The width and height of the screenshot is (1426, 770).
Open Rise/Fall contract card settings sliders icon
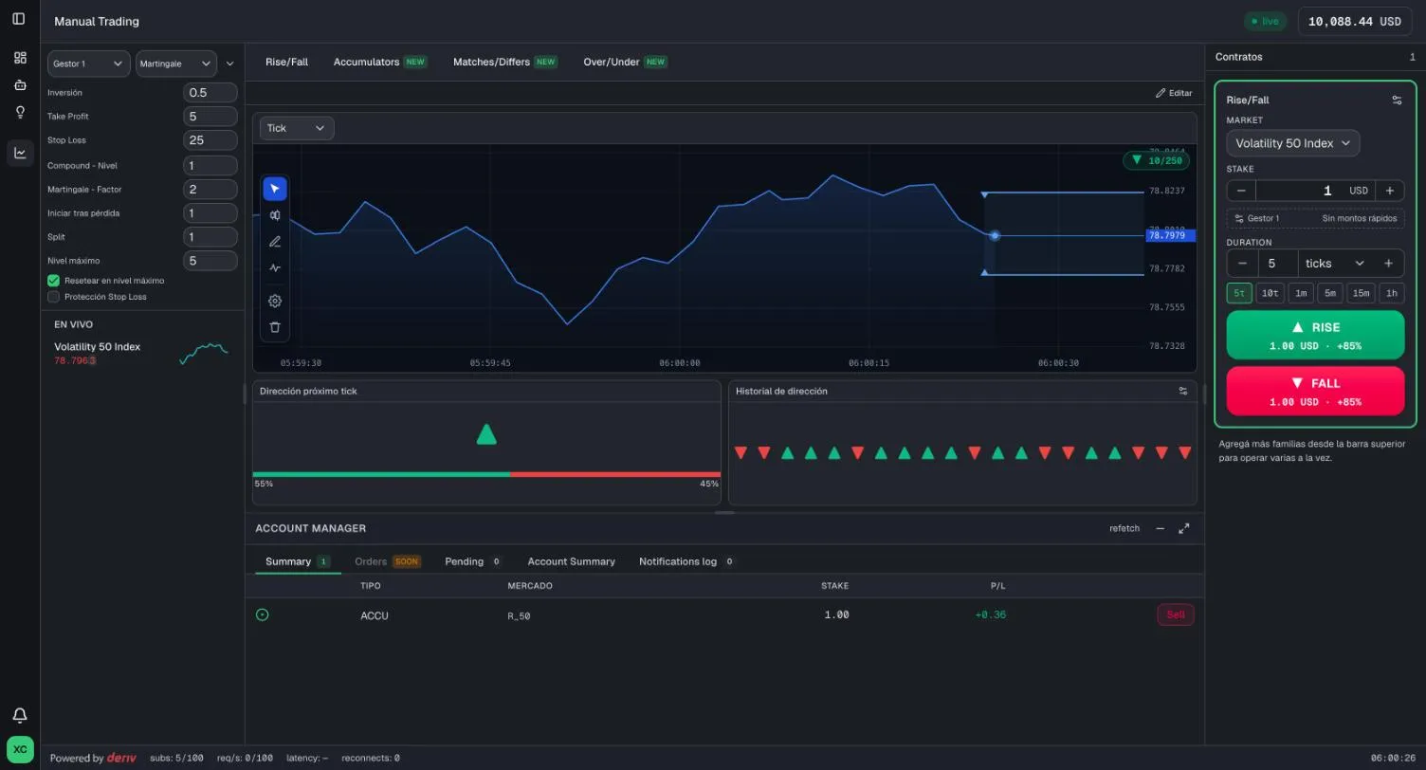click(1397, 100)
